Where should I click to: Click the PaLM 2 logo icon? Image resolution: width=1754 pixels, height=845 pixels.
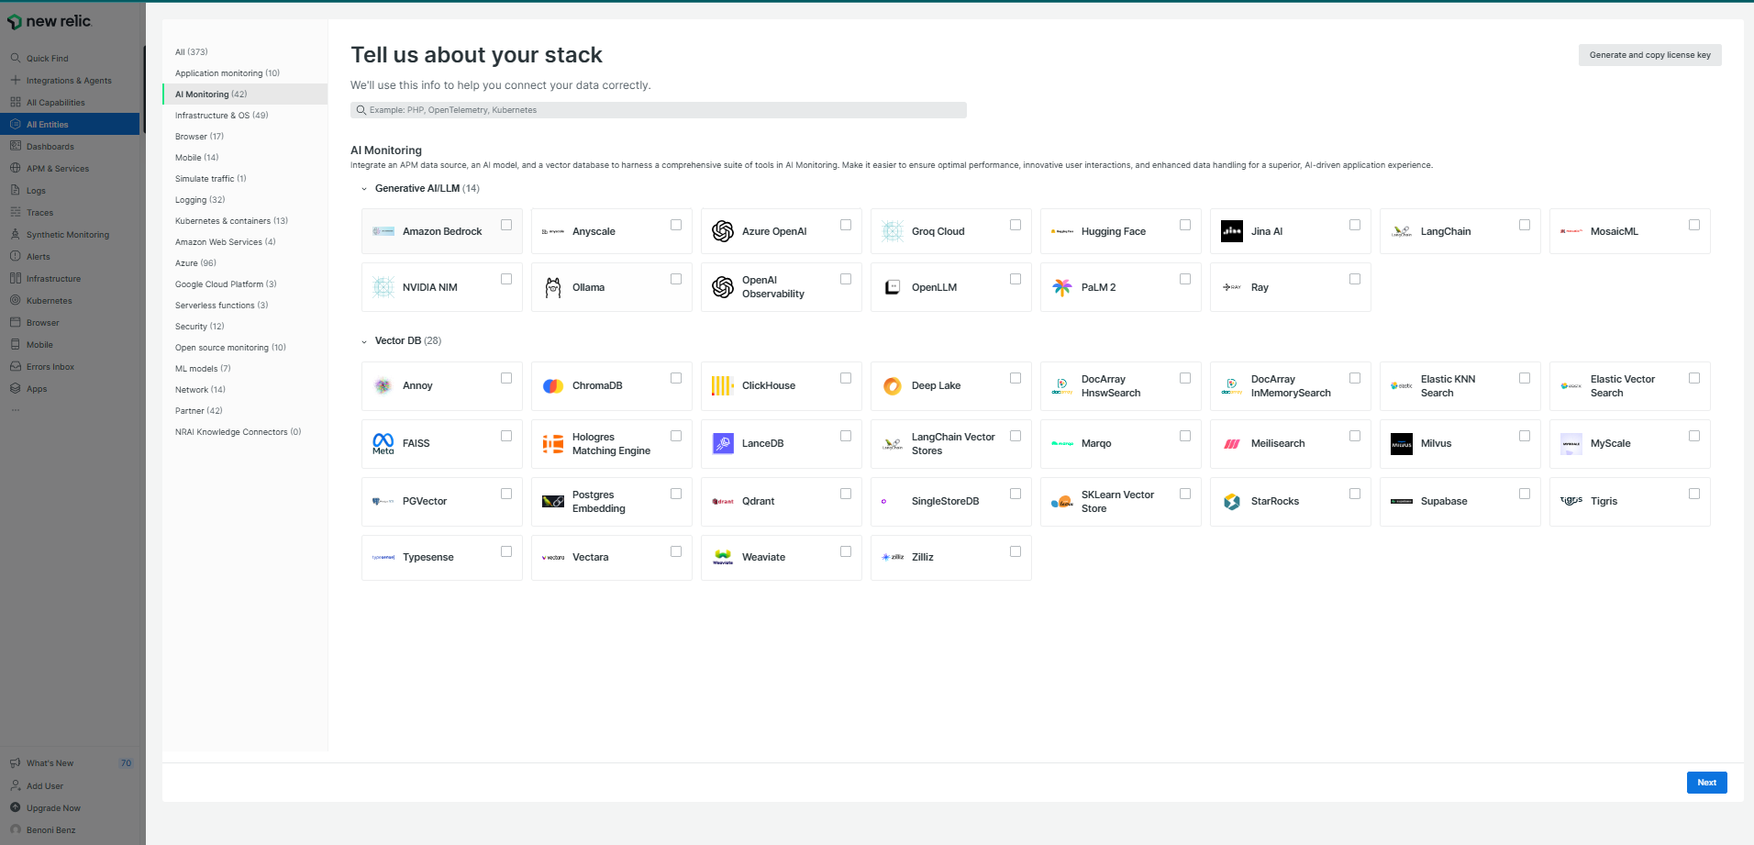click(x=1062, y=287)
